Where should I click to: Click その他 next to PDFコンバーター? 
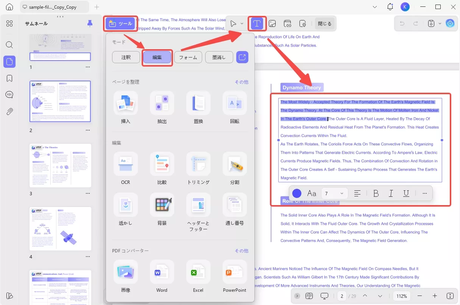point(241,251)
